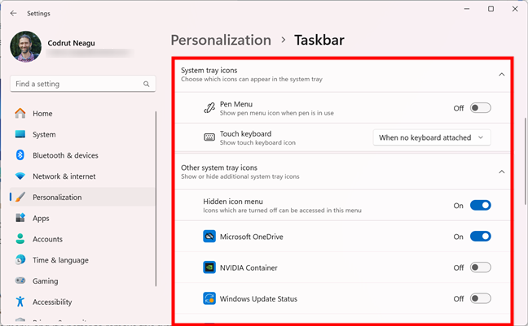528x326 pixels.
Task: Click "Show pen menu icon when pen is in use"
Action: coord(277,113)
